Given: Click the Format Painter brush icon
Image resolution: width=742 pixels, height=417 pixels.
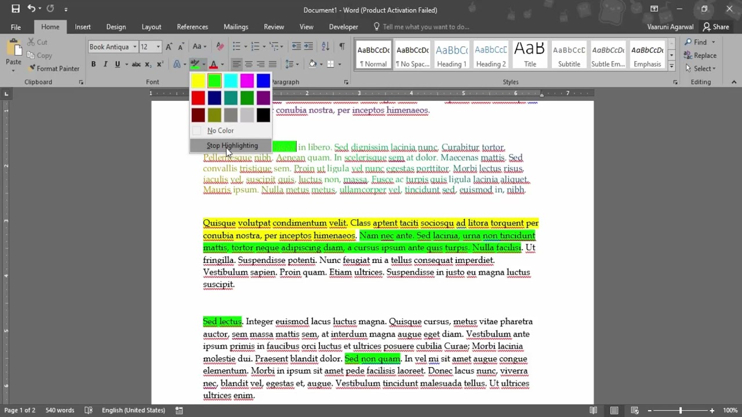Looking at the screenshot, I should (x=32, y=68).
